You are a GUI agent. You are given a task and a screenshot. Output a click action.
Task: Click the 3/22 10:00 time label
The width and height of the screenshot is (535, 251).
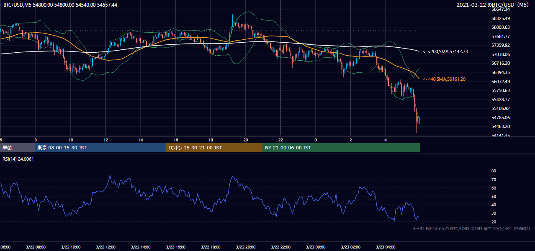tap(71, 247)
